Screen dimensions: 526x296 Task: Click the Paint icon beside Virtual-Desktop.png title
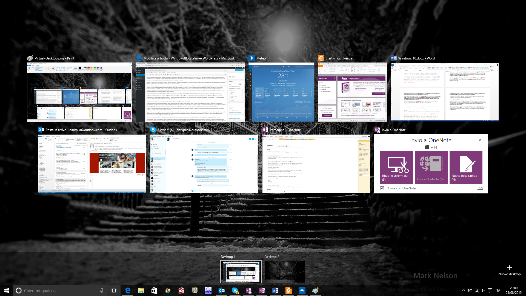tap(30, 58)
